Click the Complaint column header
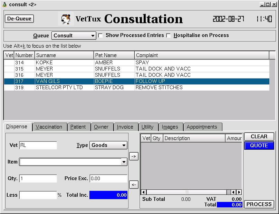The height and width of the screenshot is (214, 279). click(x=202, y=55)
